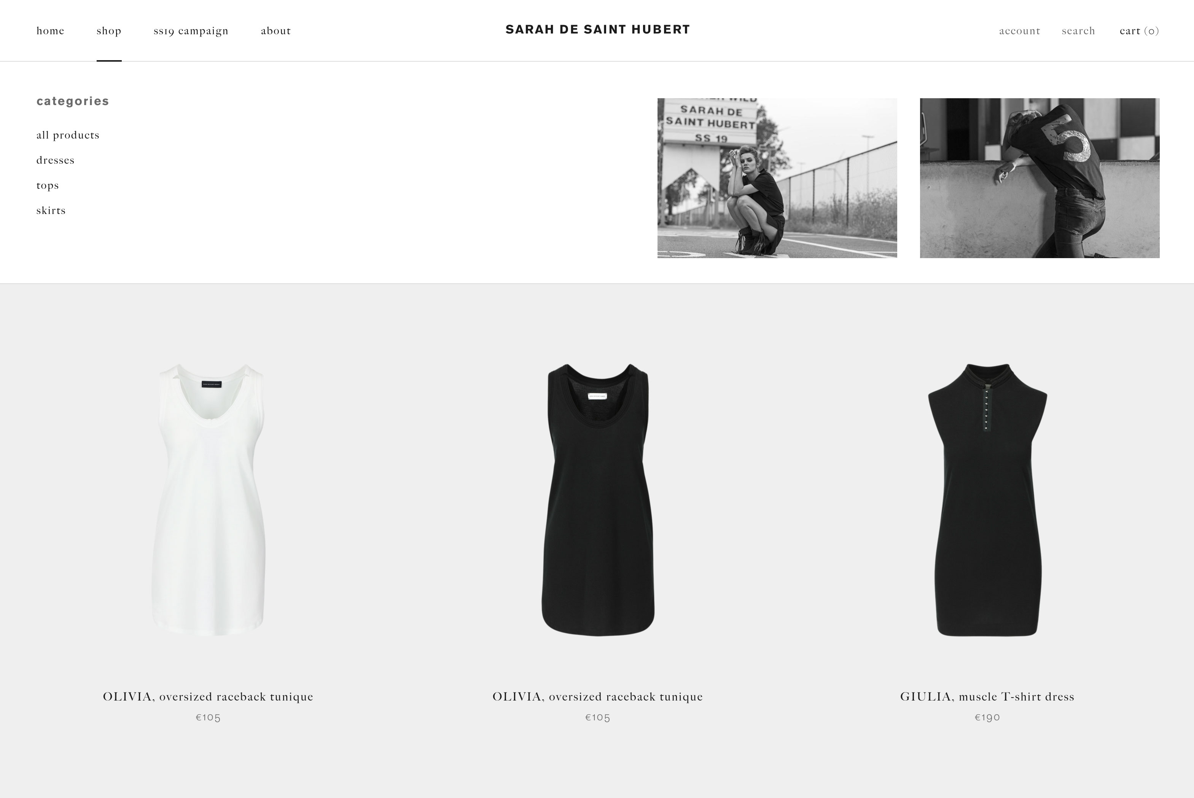Open the ss19 campaign page
This screenshot has width=1194, height=798.
click(x=191, y=30)
